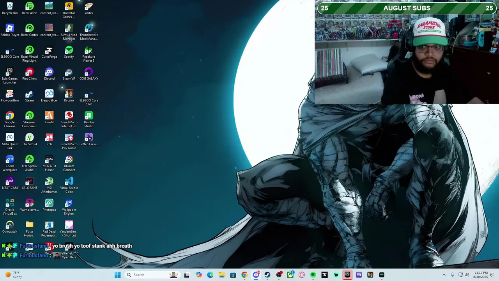Select the NZXT CAM desktop icon

pyautogui.click(x=10, y=183)
